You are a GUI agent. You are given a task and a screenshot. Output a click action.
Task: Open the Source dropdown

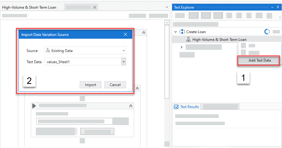(124, 50)
